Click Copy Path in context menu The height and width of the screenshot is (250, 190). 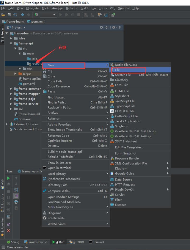(x=76, y=81)
